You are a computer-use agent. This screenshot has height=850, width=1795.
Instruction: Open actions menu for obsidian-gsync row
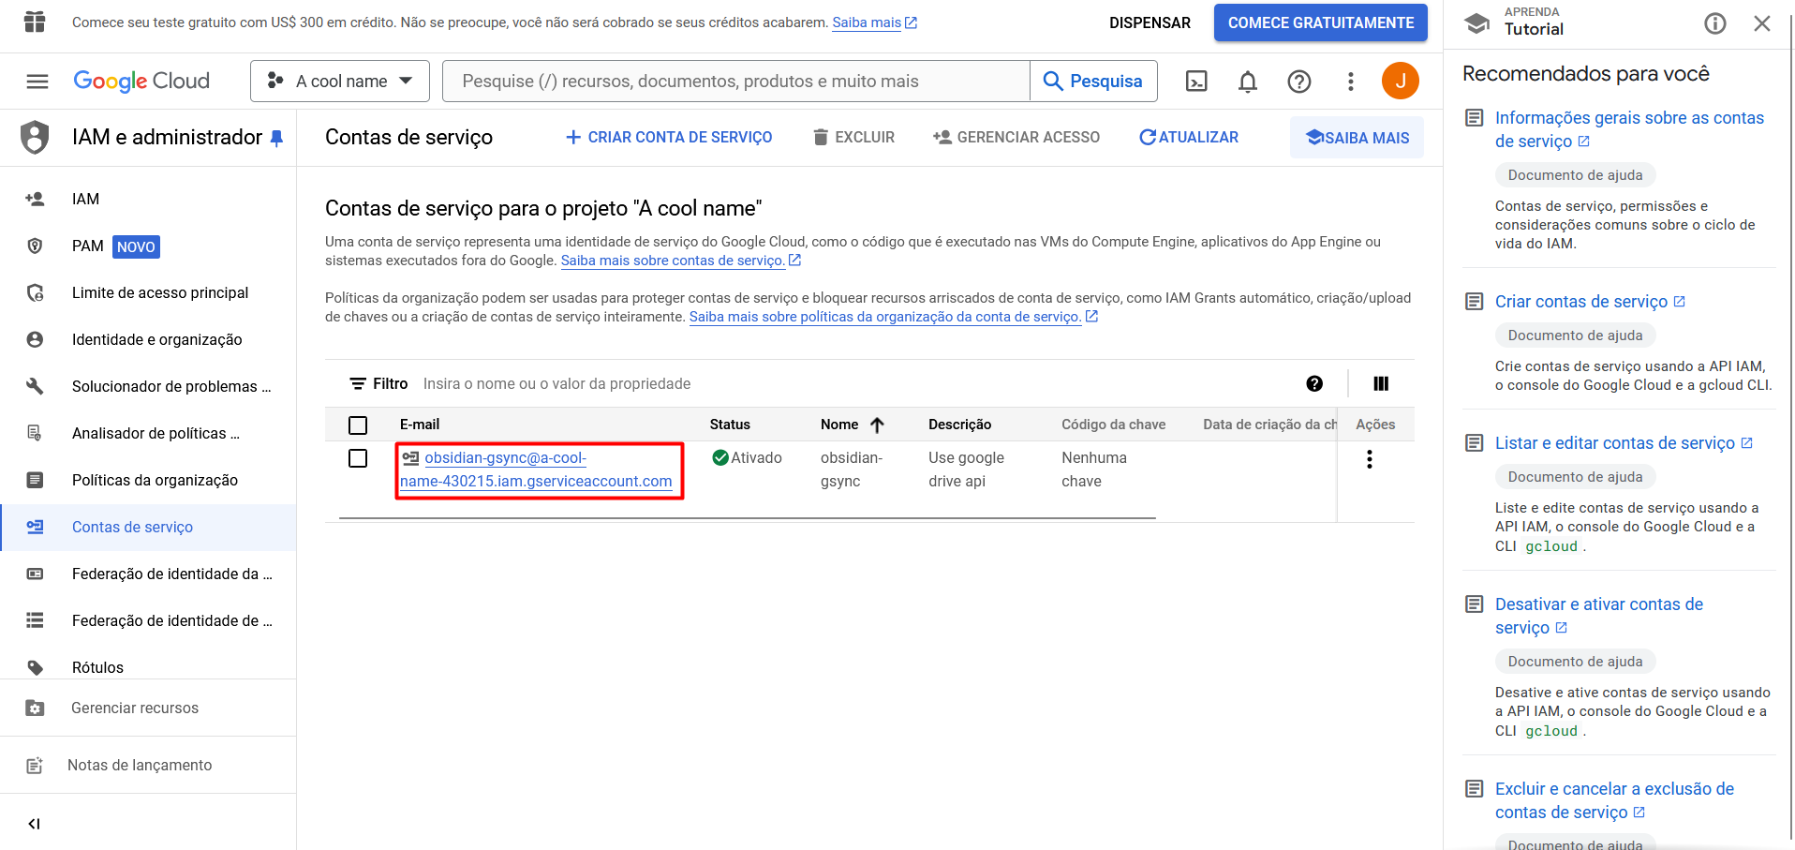(1370, 459)
